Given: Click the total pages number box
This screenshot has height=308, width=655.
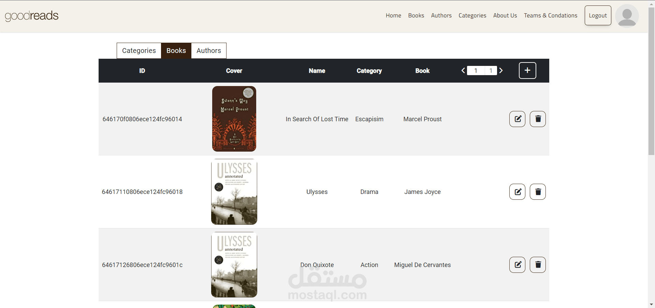Looking at the screenshot, I should 491,71.
